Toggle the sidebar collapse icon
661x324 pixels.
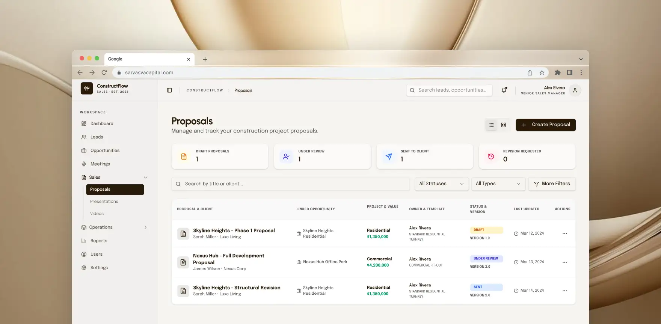click(169, 90)
